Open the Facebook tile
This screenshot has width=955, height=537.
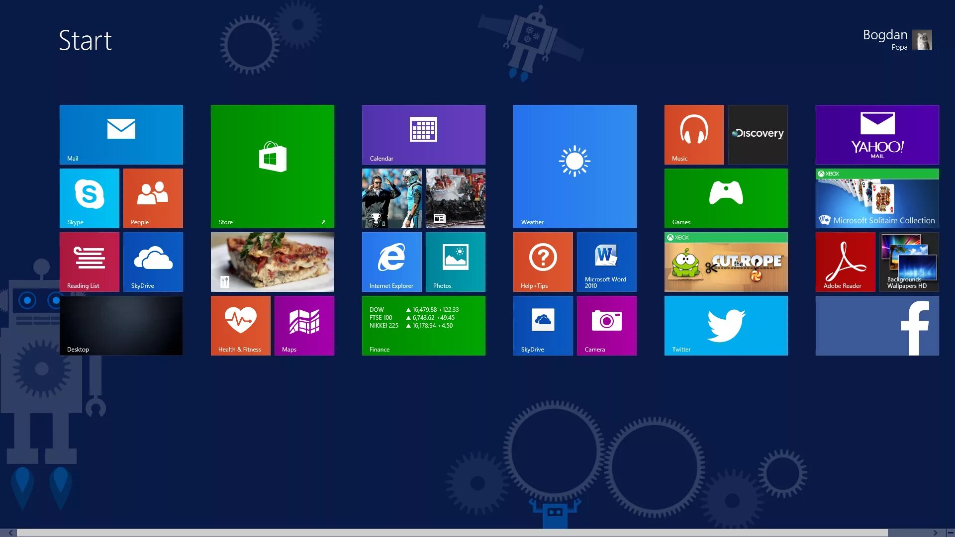877,325
